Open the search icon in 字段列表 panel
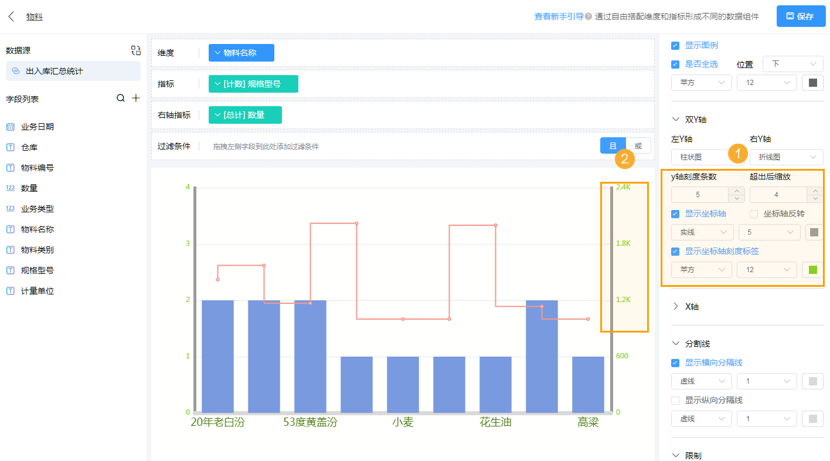Viewport: 830px width, 461px height. coord(120,98)
